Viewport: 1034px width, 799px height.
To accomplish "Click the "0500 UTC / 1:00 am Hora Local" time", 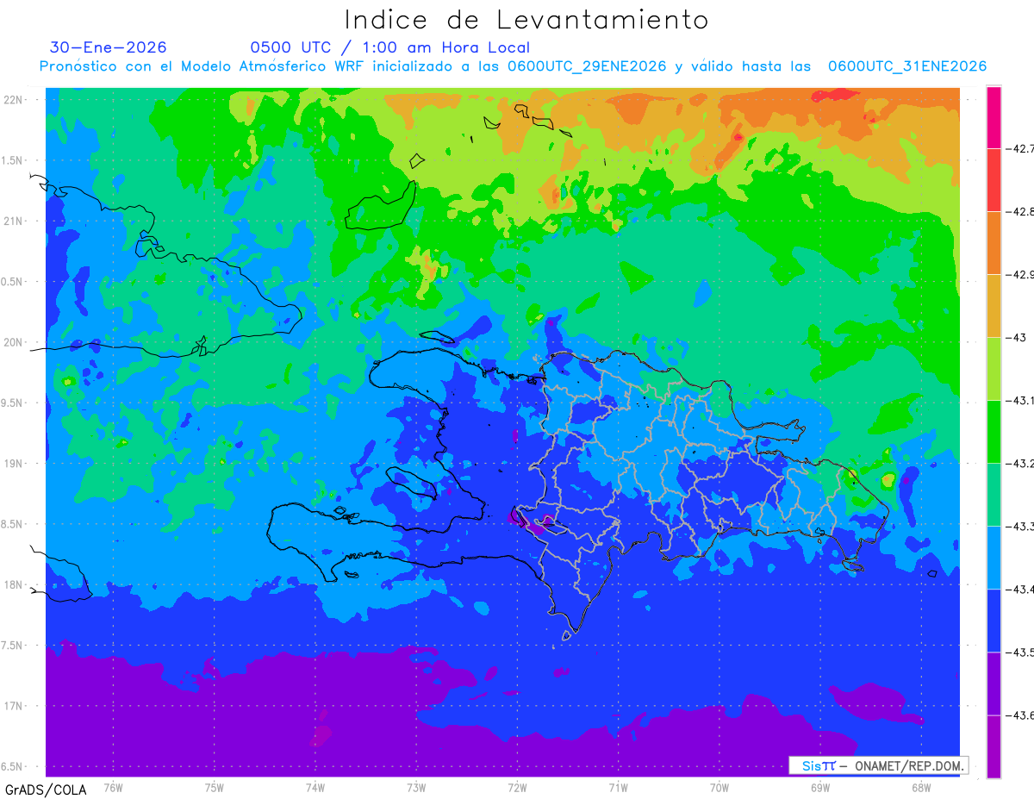I will (x=389, y=47).
